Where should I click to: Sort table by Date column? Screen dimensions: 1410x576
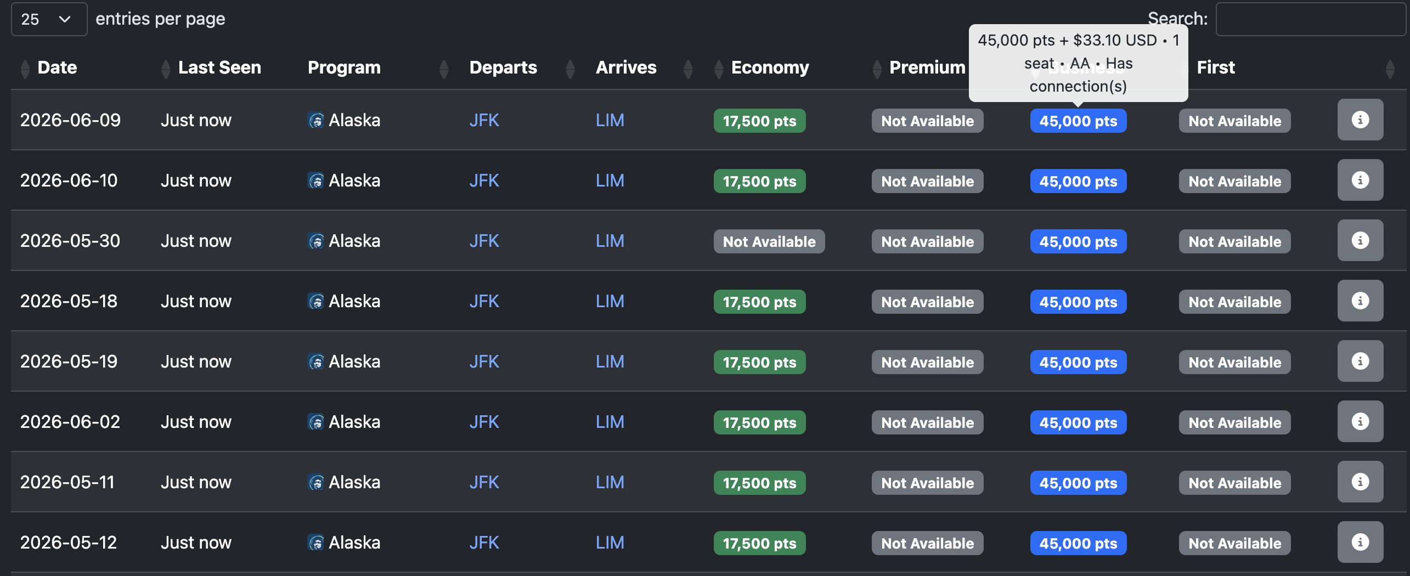[x=57, y=67]
